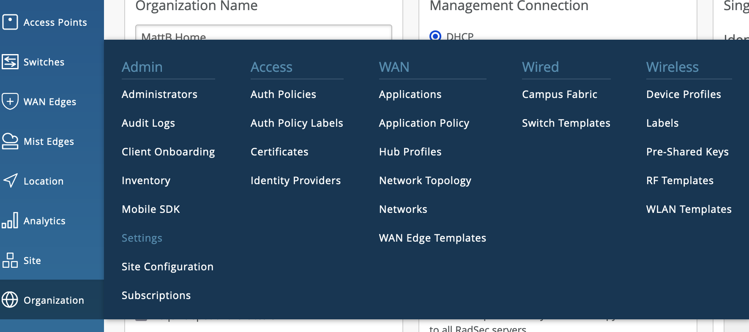
Task: Choose Switch Templates menu item
Action: click(566, 123)
